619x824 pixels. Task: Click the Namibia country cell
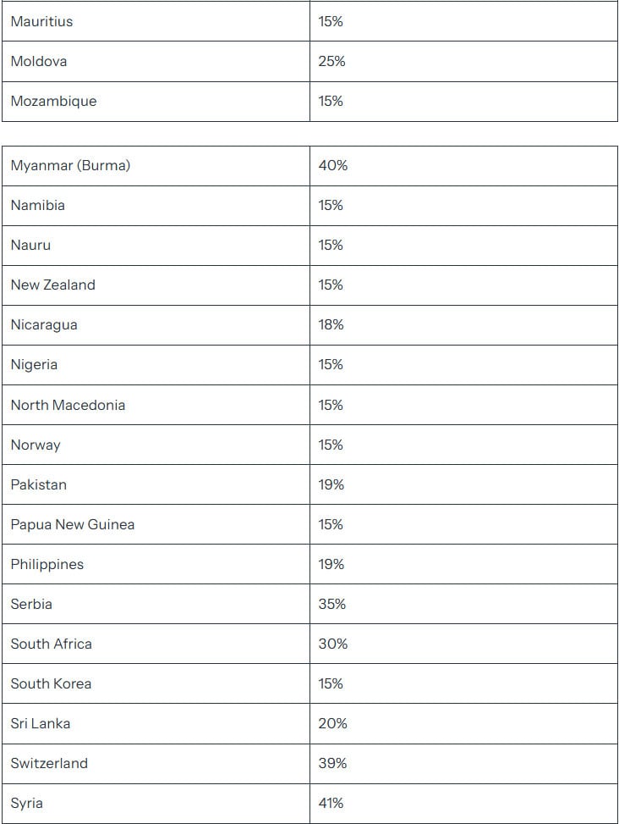pos(38,205)
